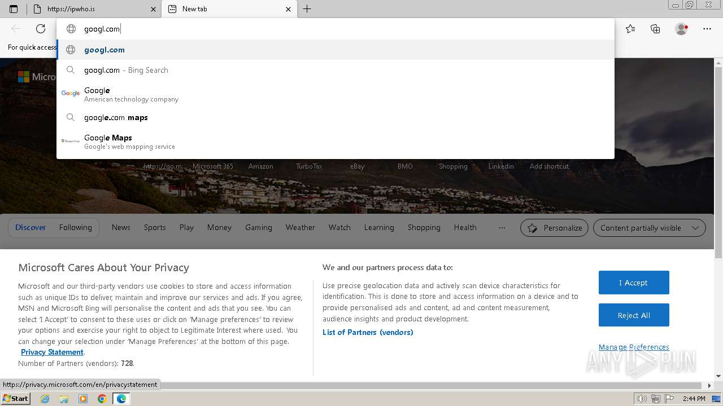Expand Content partially visible dropdown
The height and width of the screenshot is (406, 723).
click(650, 228)
